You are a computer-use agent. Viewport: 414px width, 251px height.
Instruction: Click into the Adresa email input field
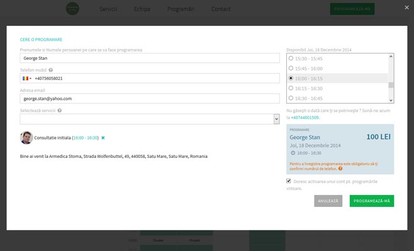(x=150, y=98)
